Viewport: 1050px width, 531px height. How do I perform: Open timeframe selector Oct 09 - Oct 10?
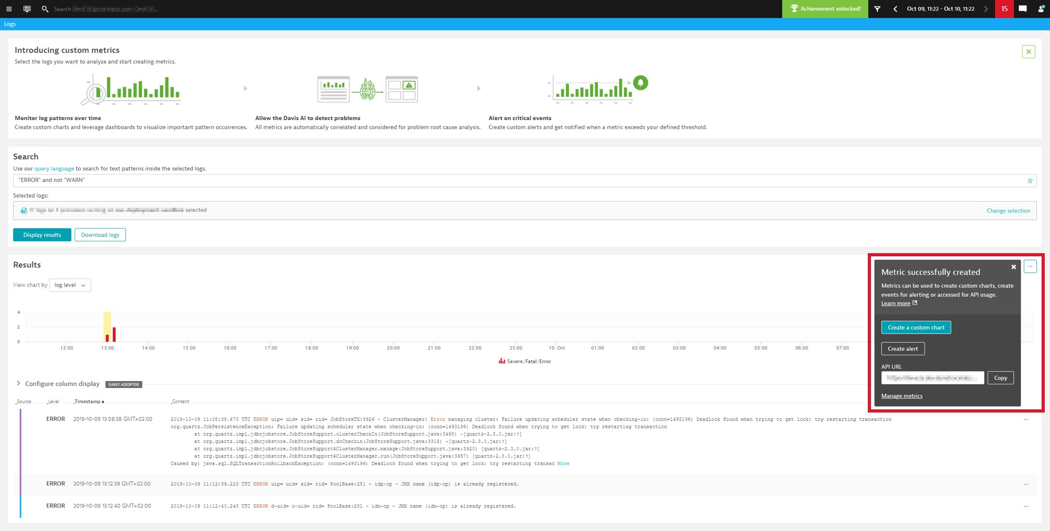[x=940, y=9]
